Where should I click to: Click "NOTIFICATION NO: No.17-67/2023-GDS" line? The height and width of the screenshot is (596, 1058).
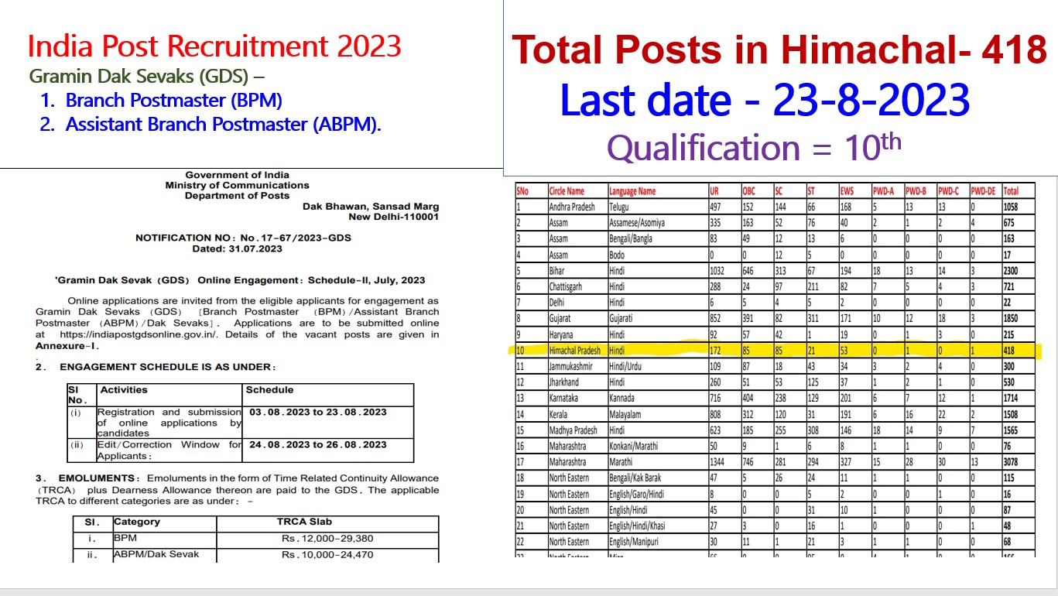point(243,238)
